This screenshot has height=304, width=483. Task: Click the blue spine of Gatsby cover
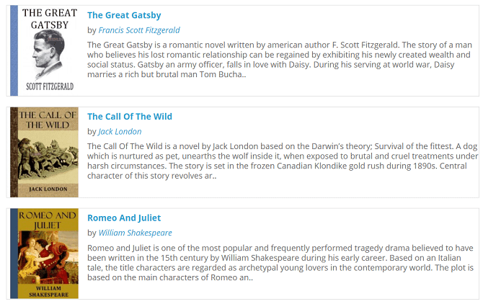click(14, 50)
